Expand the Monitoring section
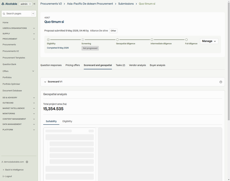 point(18,114)
